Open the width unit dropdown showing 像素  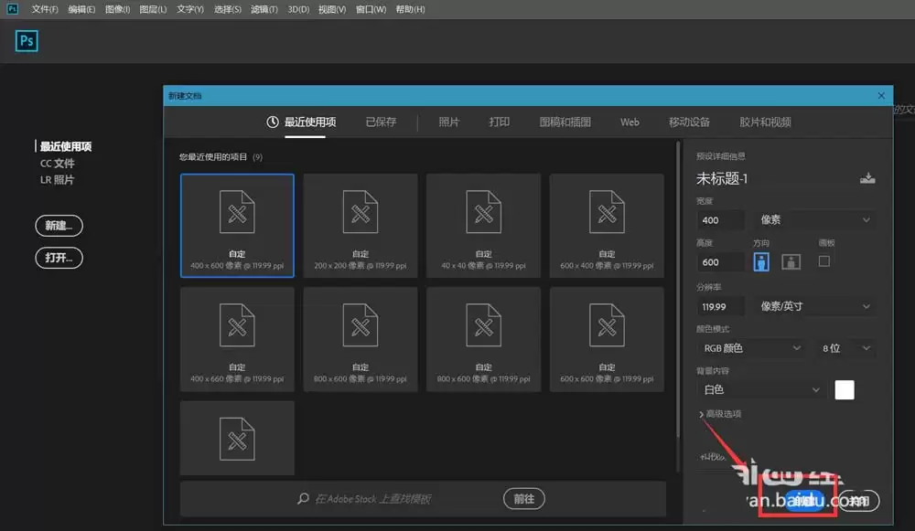click(x=814, y=219)
